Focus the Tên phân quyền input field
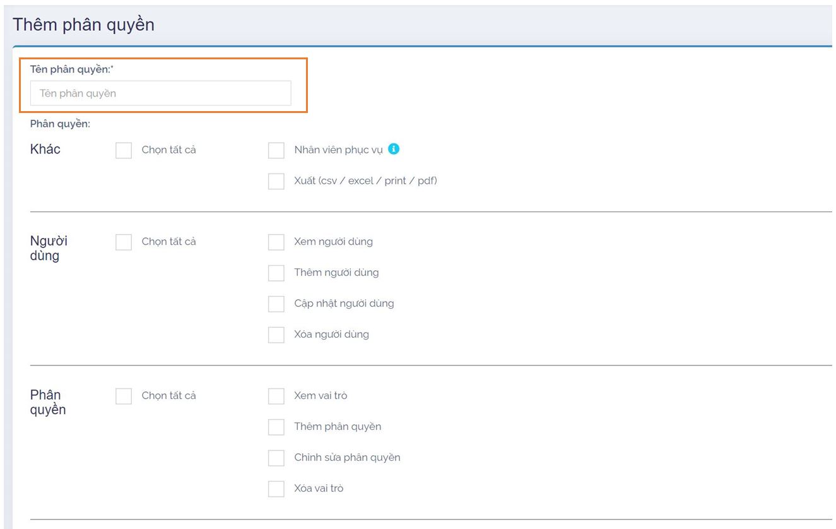836x529 pixels. coord(160,93)
